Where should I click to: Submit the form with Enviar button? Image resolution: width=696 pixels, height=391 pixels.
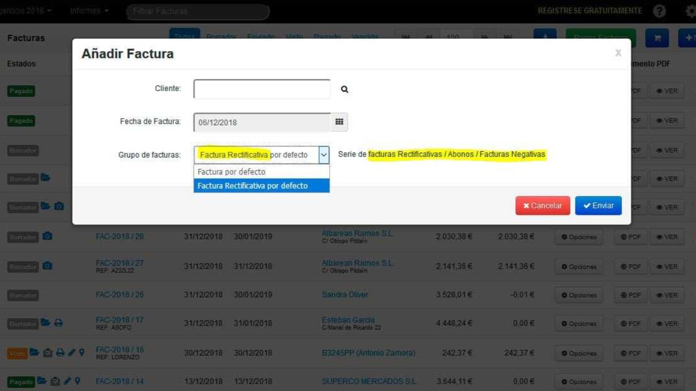click(598, 205)
